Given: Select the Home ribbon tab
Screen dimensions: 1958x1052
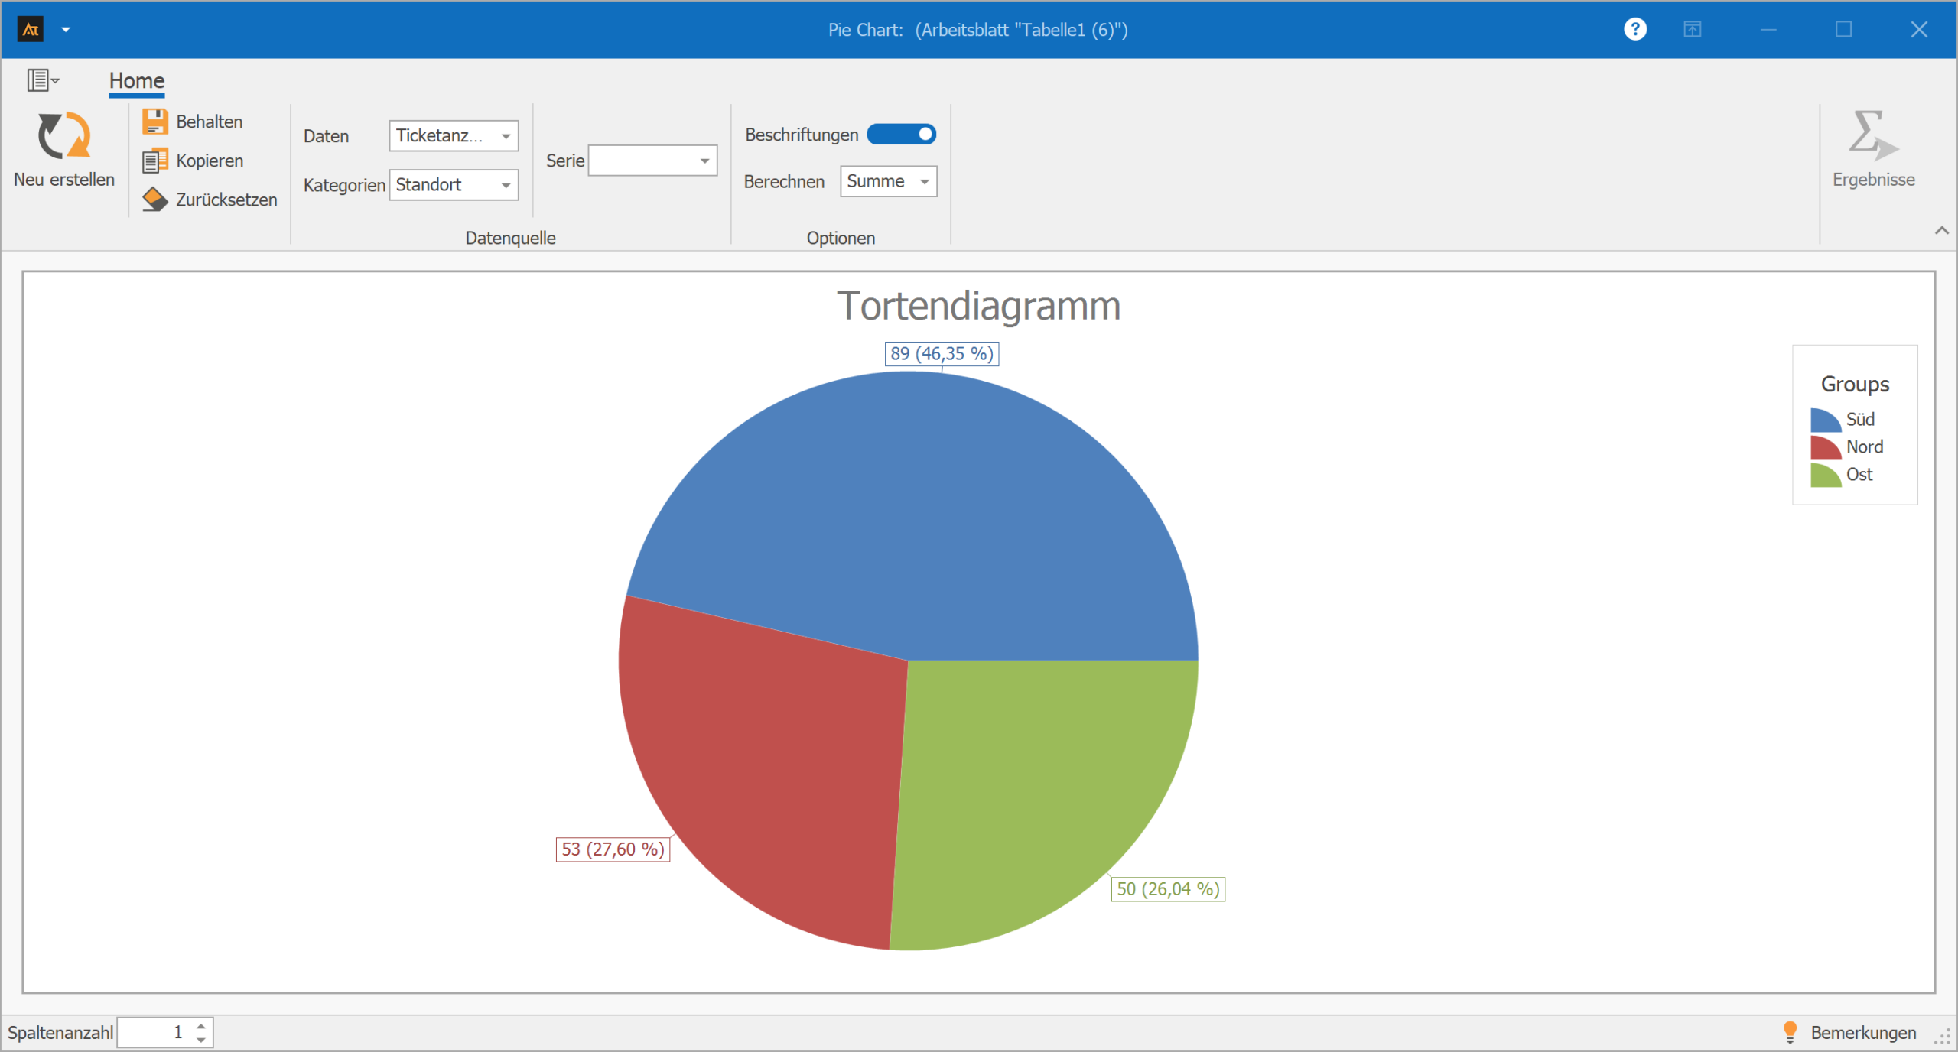Looking at the screenshot, I should tap(136, 80).
